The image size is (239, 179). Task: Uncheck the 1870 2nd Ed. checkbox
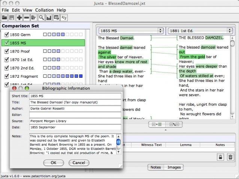point(6,68)
